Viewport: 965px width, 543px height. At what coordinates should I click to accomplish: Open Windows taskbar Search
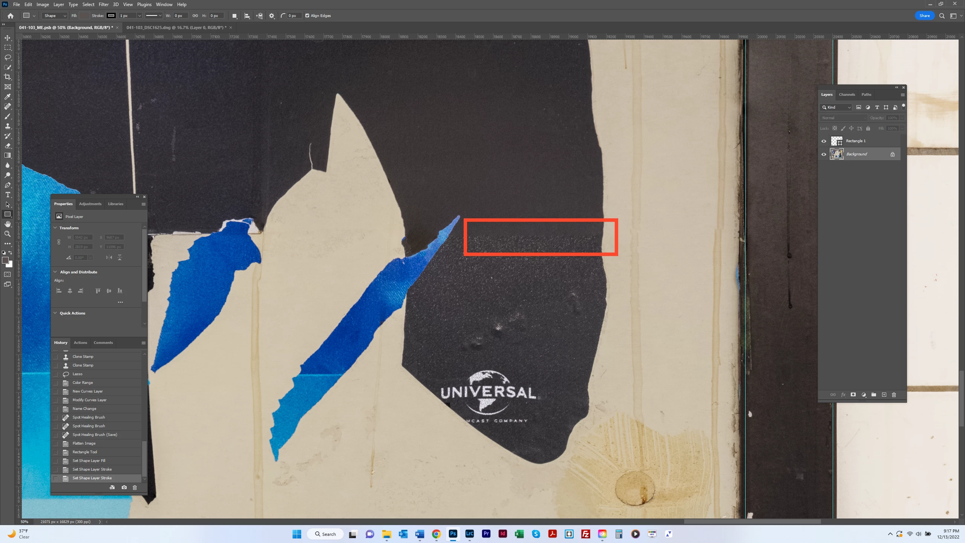coord(325,534)
